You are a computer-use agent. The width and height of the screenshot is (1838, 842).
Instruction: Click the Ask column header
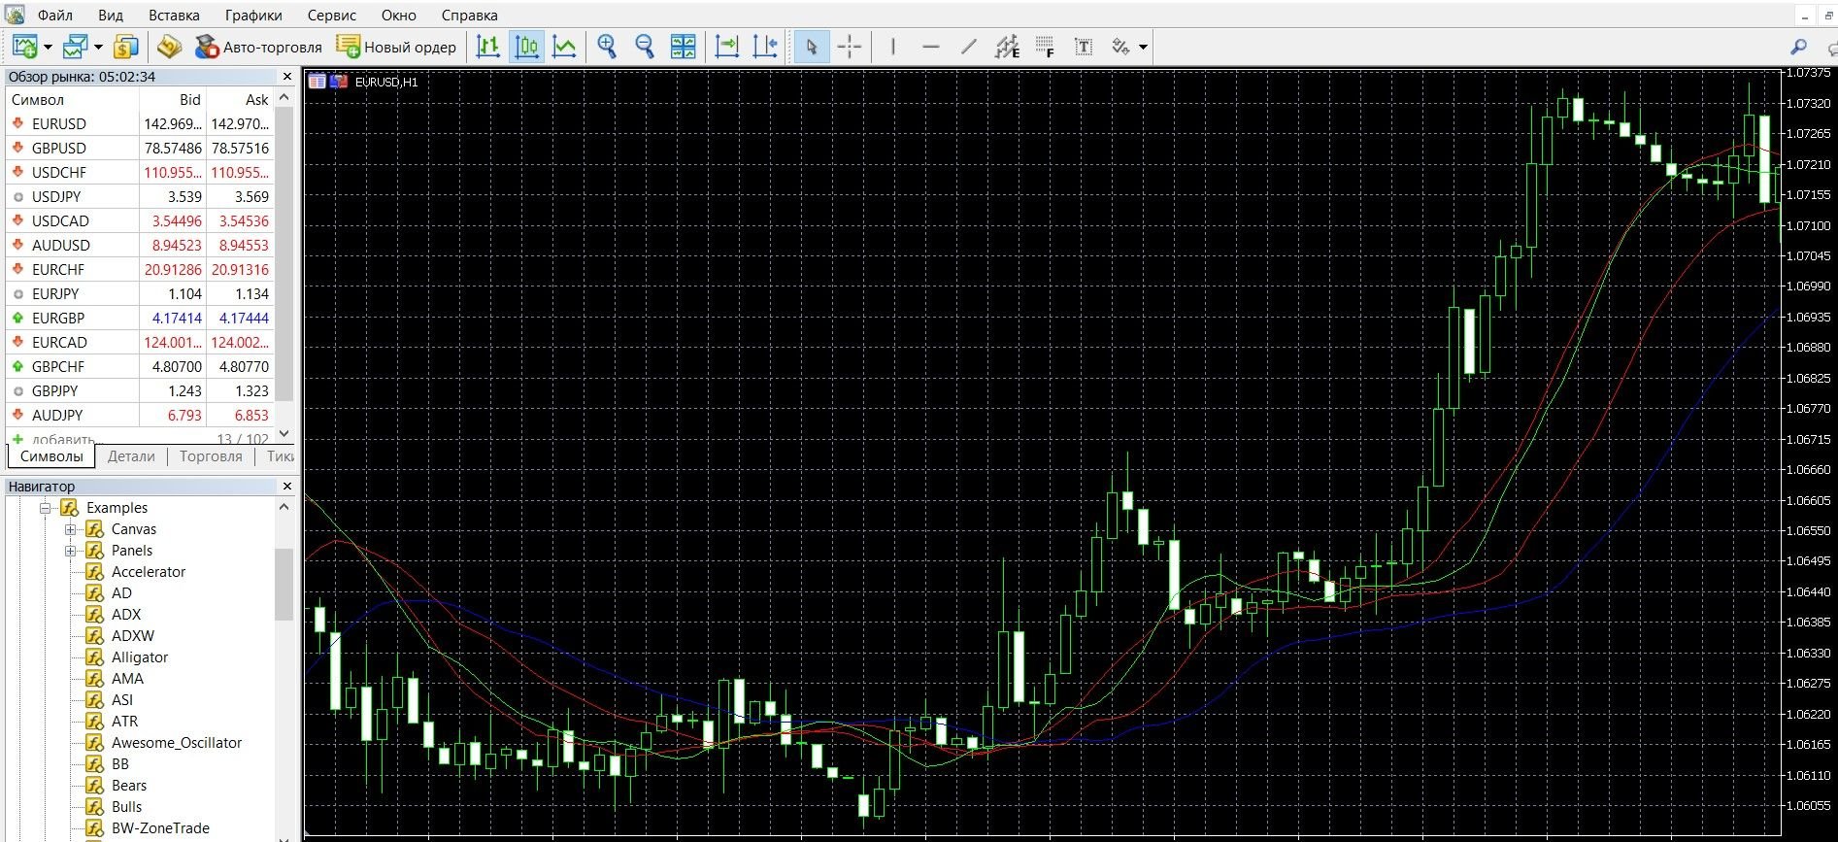(240, 99)
